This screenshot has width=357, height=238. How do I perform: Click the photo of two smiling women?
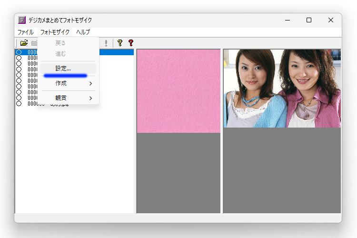pyautogui.click(x=282, y=88)
